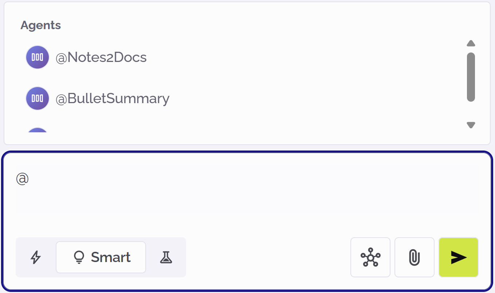The width and height of the screenshot is (495, 293).
Task: Click the @BulletSummary agent avatar icon
Action: pos(38,98)
